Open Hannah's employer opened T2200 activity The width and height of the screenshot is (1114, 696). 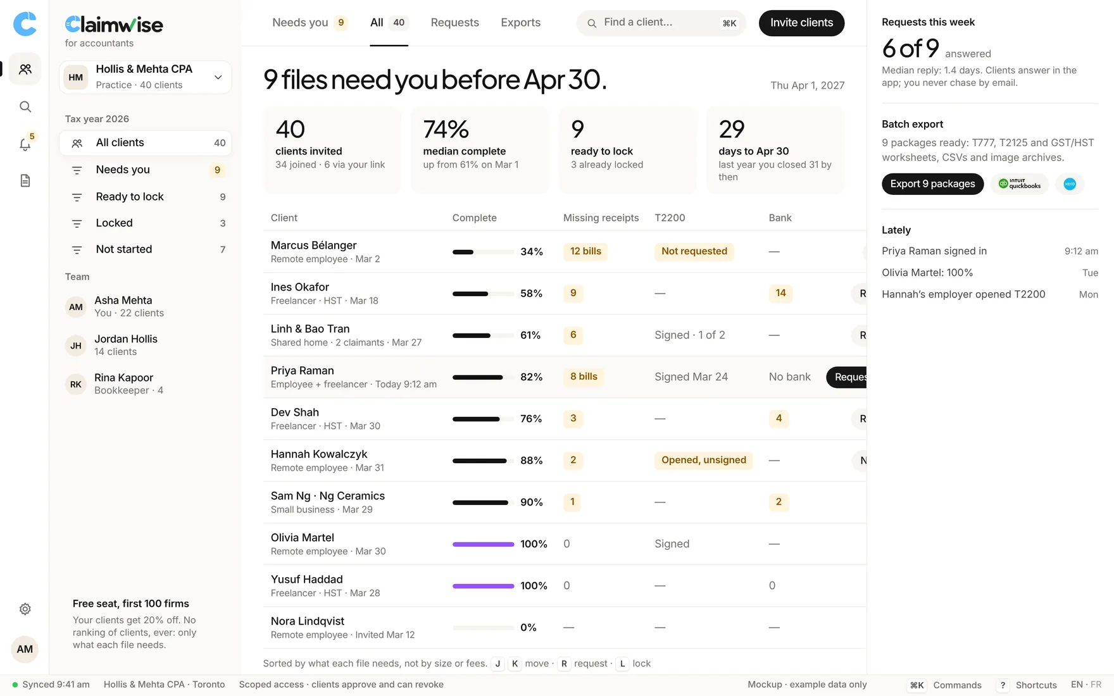(990, 294)
